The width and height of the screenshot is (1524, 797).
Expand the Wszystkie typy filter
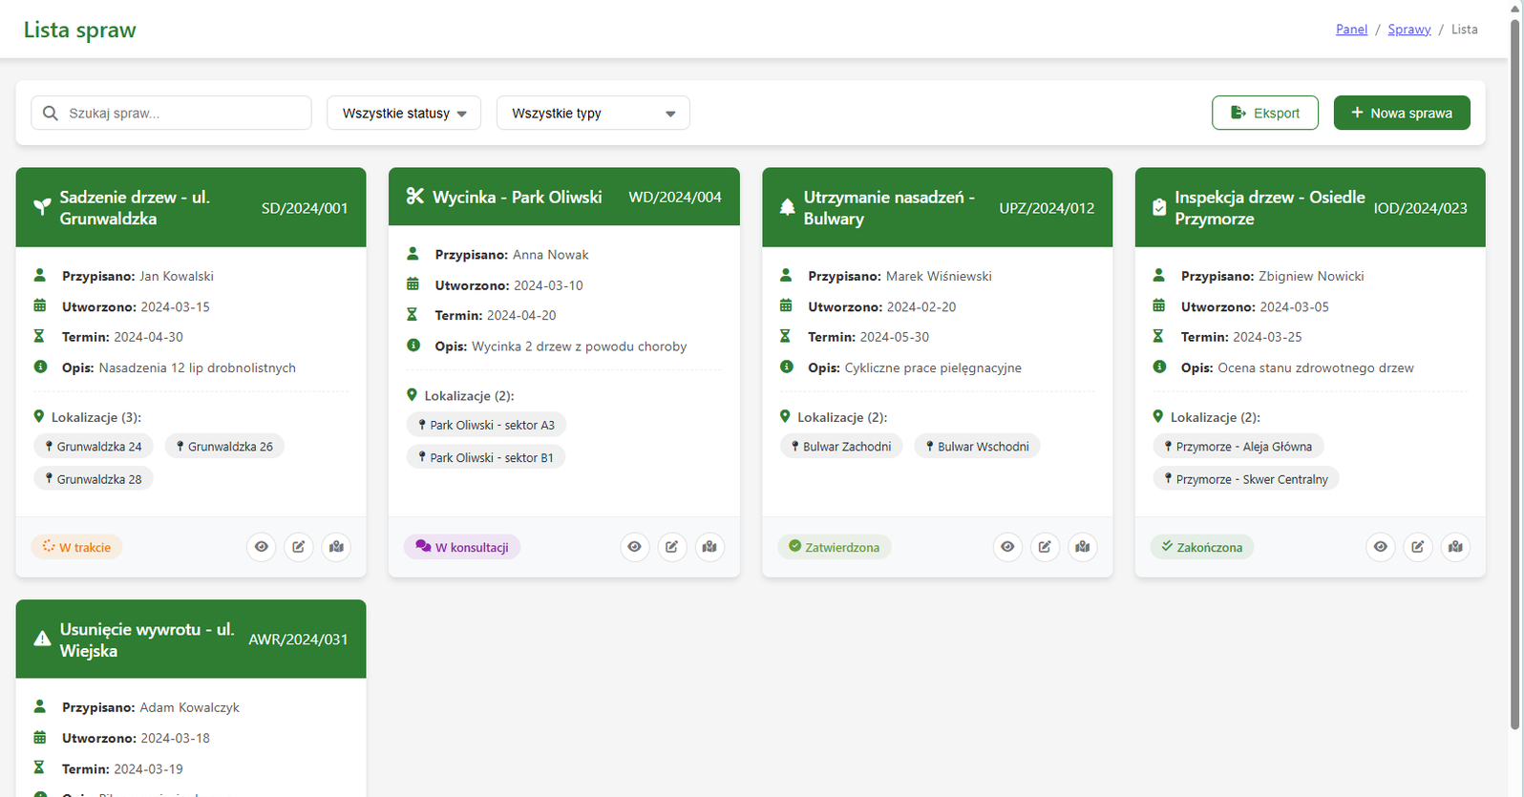(592, 113)
